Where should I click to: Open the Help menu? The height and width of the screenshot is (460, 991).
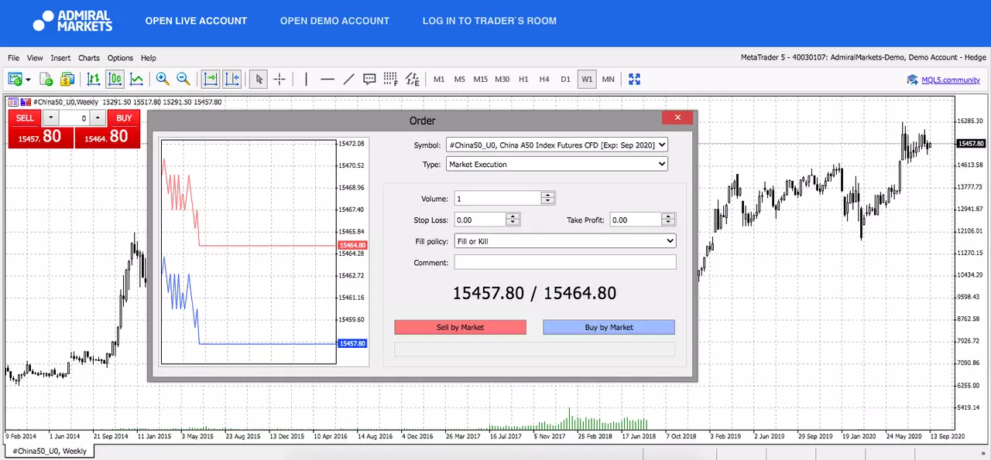pos(148,58)
